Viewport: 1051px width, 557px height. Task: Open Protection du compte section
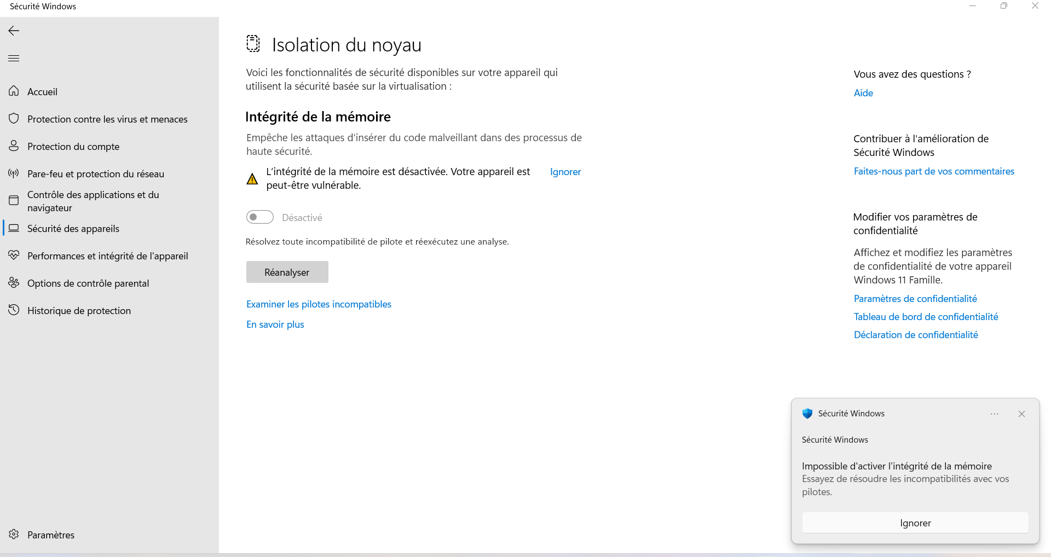click(109, 146)
